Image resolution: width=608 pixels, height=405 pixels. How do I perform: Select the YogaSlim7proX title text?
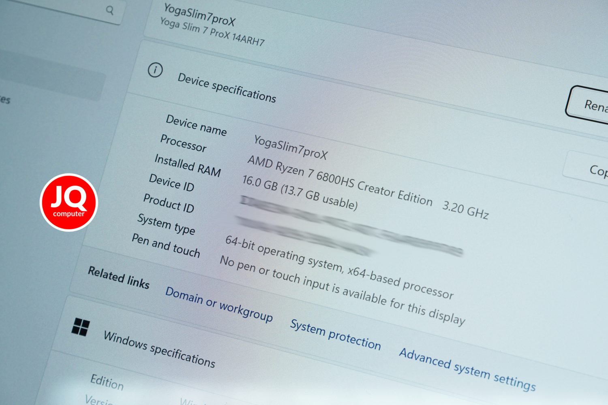click(x=199, y=15)
